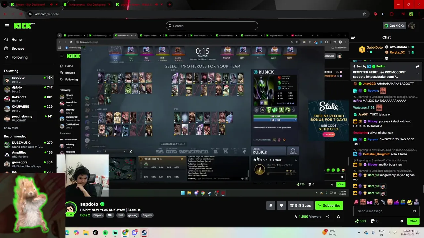Image resolution: width=424 pixels, height=238 pixels.
Task: Bookmark page with the star icon
Action: coord(364,14)
